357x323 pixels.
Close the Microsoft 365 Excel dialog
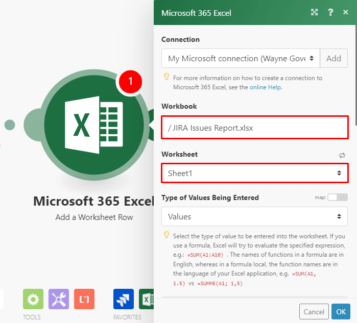pos(346,13)
